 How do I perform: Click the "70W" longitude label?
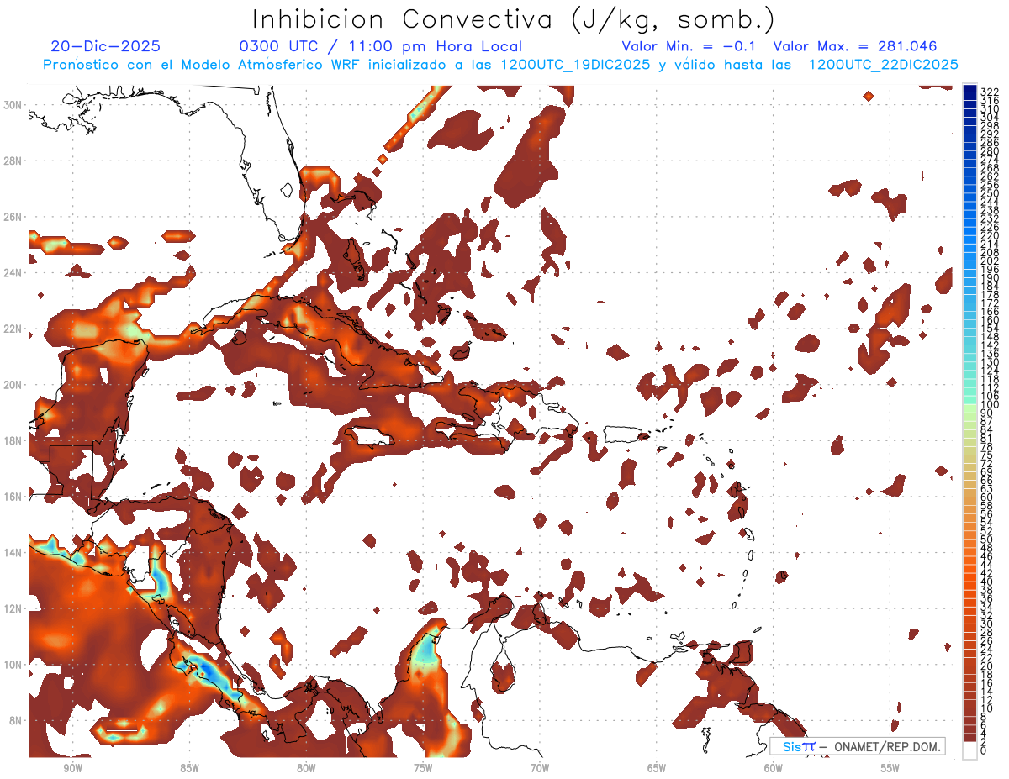[540, 768]
